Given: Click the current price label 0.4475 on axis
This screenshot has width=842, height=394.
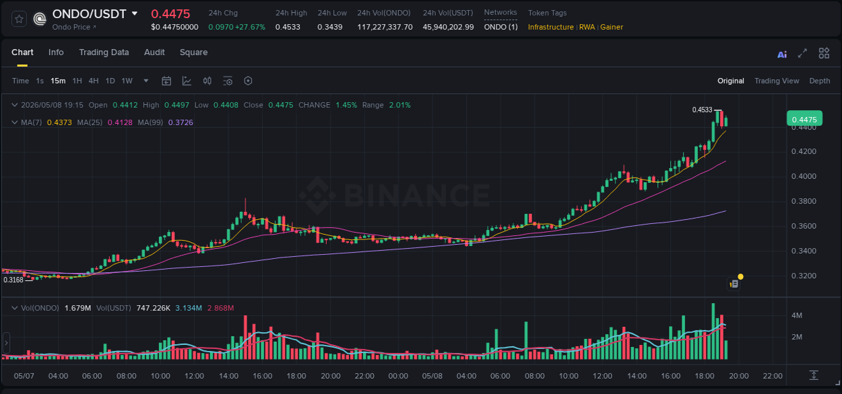Looking at the screenshot, I should [x=804, y=120].
